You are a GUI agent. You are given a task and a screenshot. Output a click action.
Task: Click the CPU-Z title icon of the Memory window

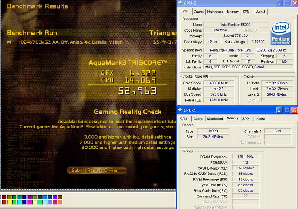click(x=180, y=110)
